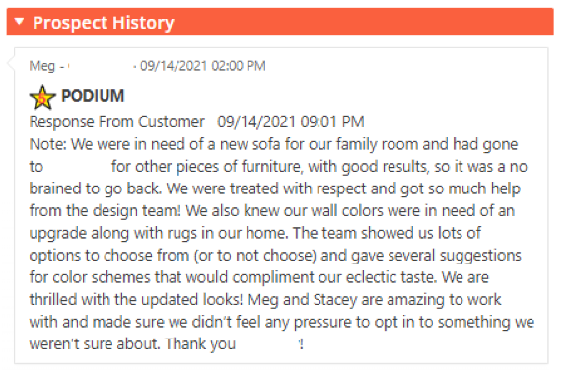
Task: Collapse the Prospect History section triangle
Action: 19,22
